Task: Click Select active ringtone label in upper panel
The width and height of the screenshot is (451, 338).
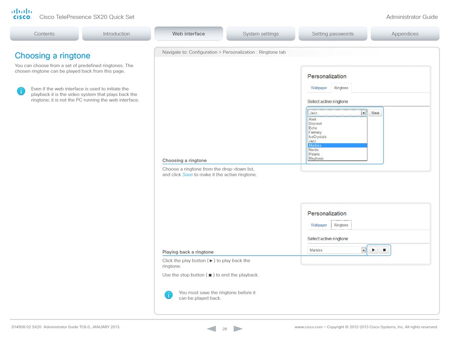Action: point(328,102)
